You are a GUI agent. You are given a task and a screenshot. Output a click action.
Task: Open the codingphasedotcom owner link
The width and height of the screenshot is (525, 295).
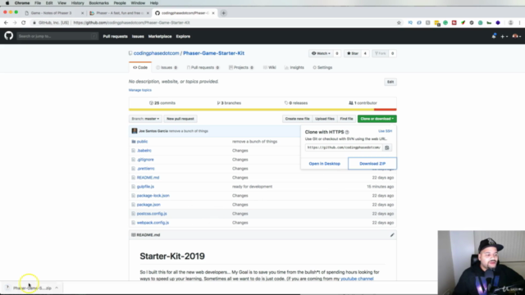coord(157,53)
